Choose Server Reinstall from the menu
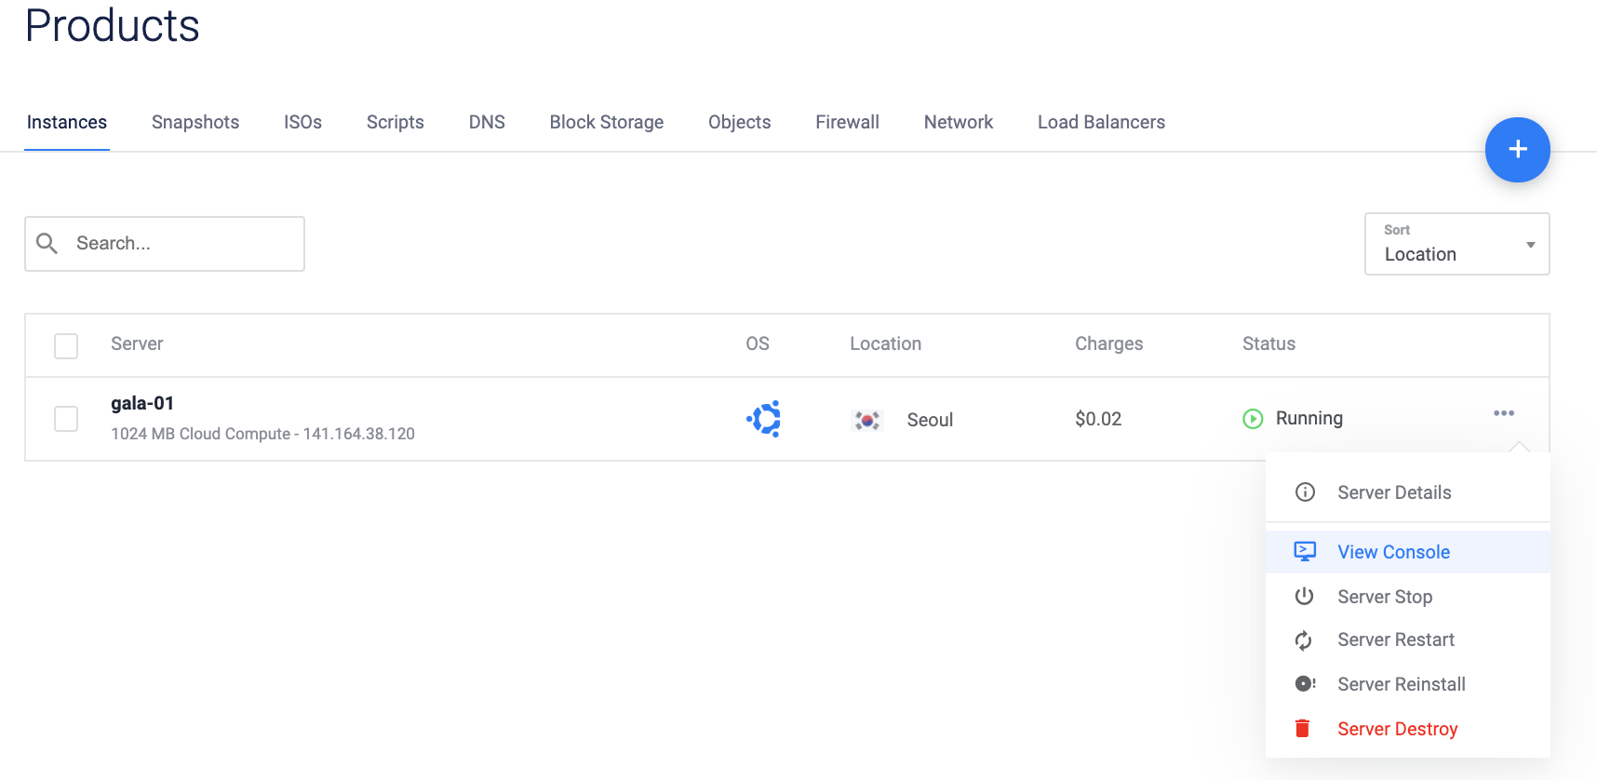Image resolution: width=1597 pixels, height=780 pixels. [1408, 684]
